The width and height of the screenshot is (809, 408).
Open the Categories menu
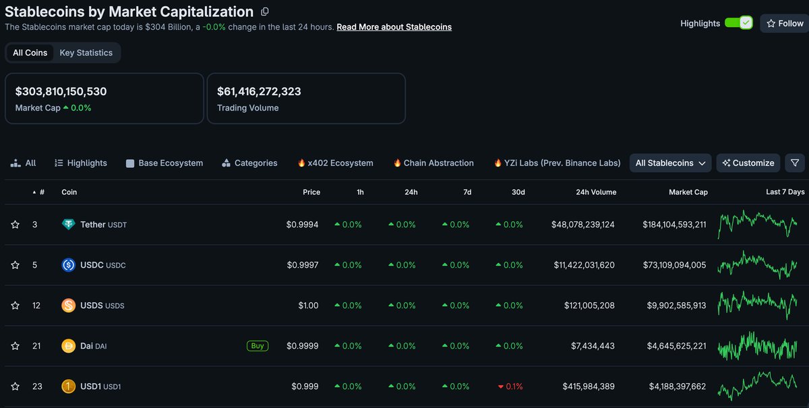[249, 163]
